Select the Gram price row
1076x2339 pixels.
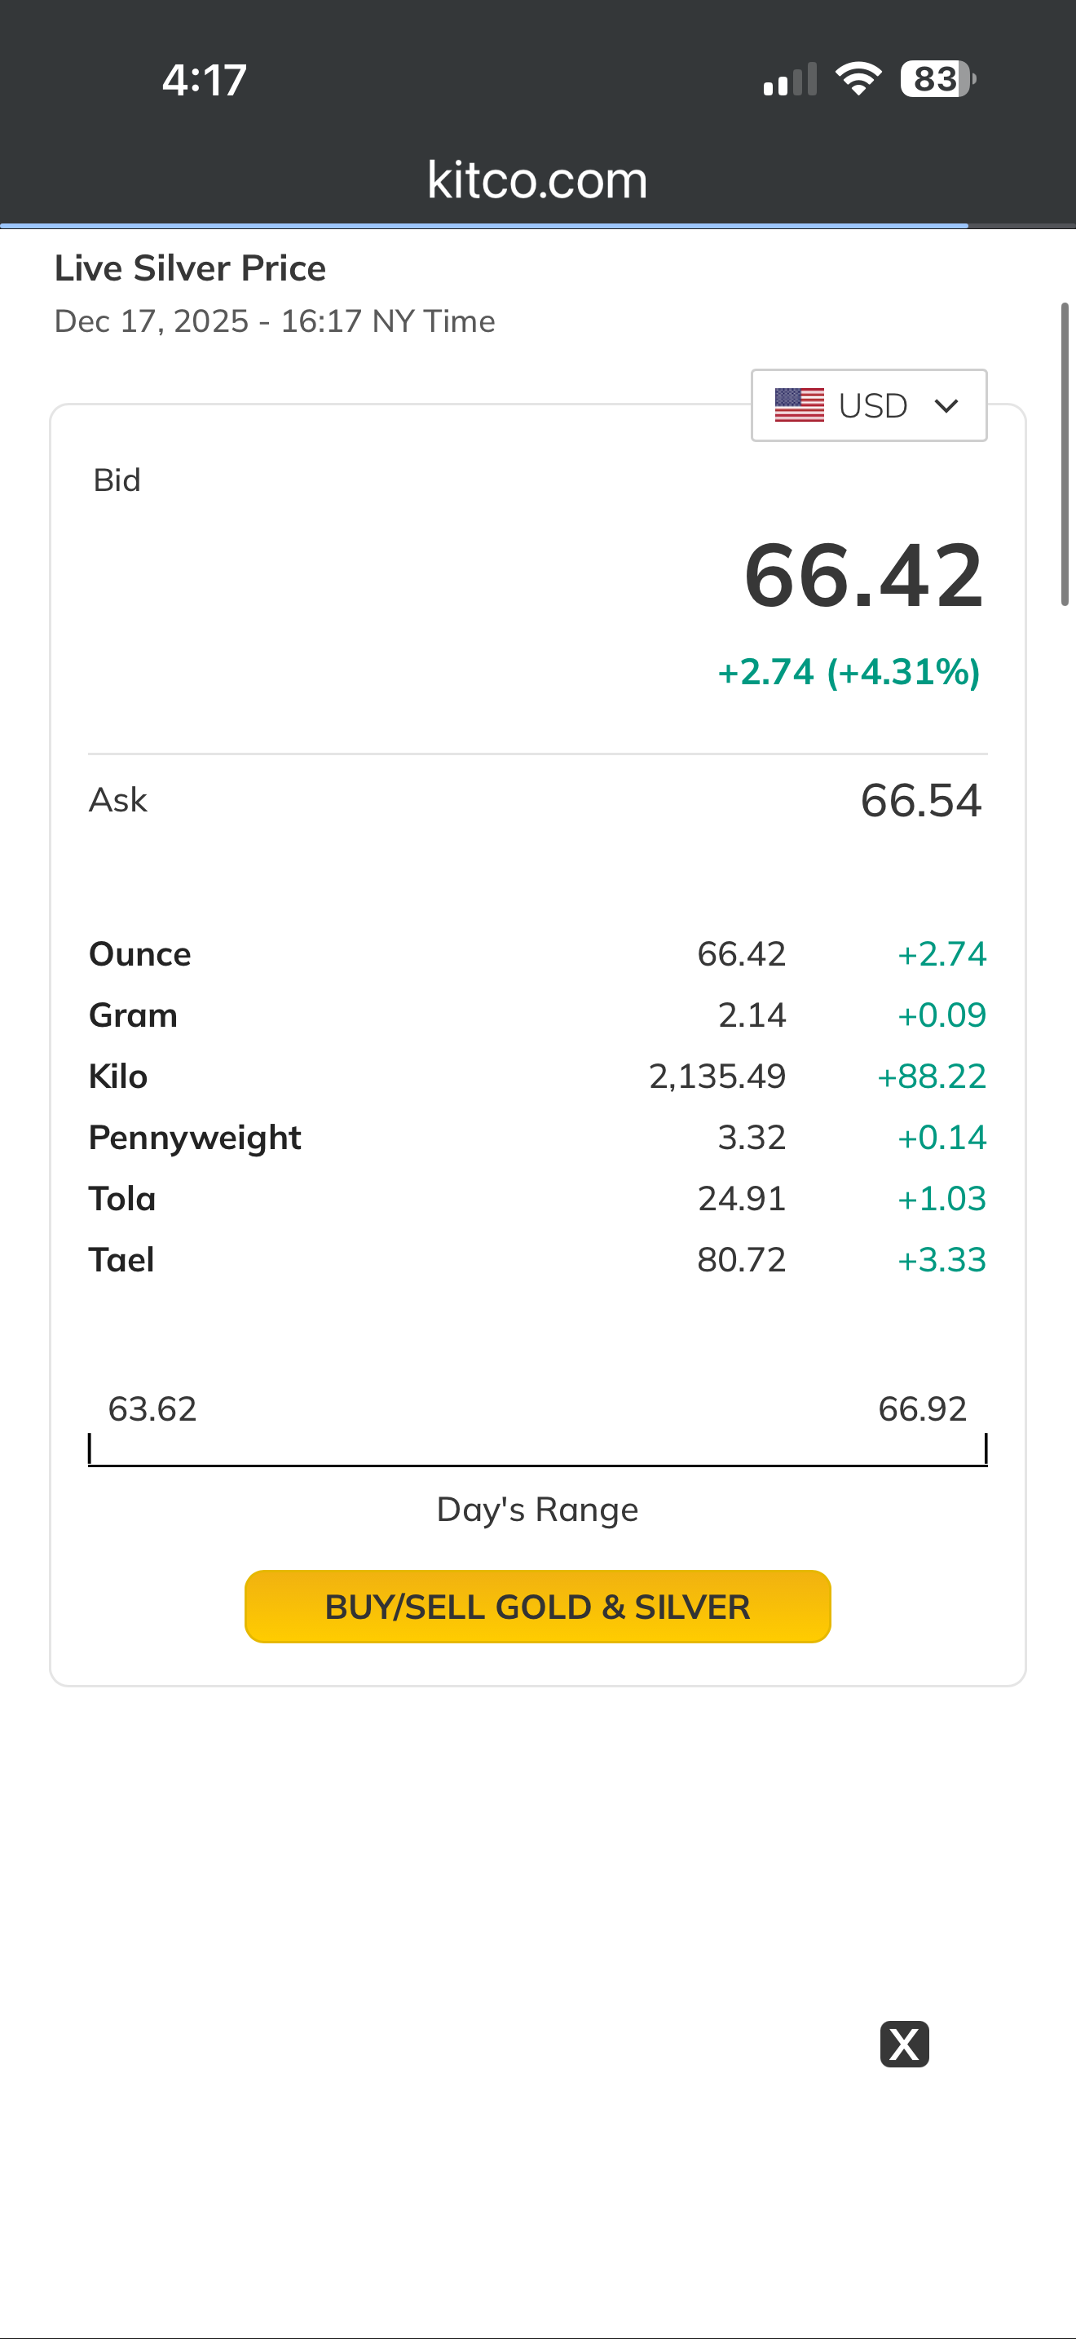537,1015
